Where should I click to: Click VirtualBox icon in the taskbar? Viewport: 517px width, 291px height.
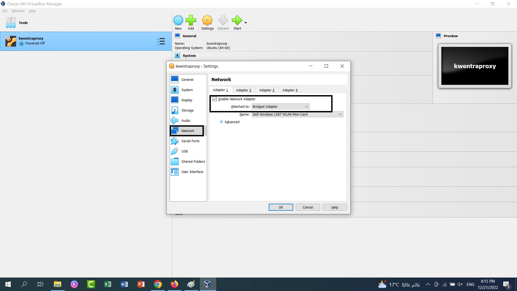(207, 284)
